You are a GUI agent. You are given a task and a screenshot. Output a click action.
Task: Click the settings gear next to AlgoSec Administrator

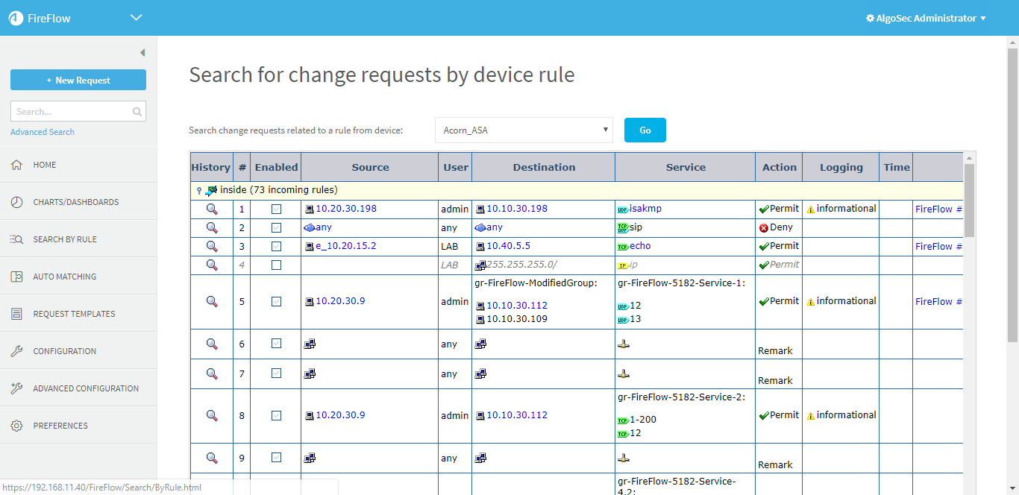tap(870, 19)
